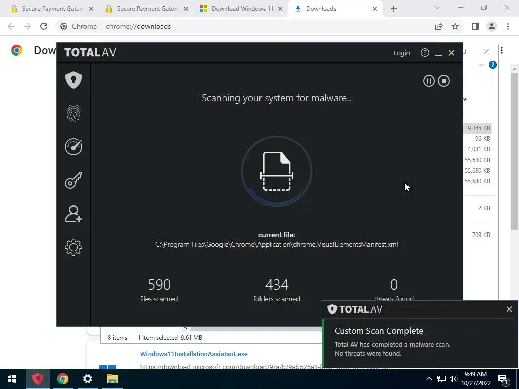Close the Download Windows 11 tab
This screenshot has height=389, width=519.
click(x=280, y=9)
